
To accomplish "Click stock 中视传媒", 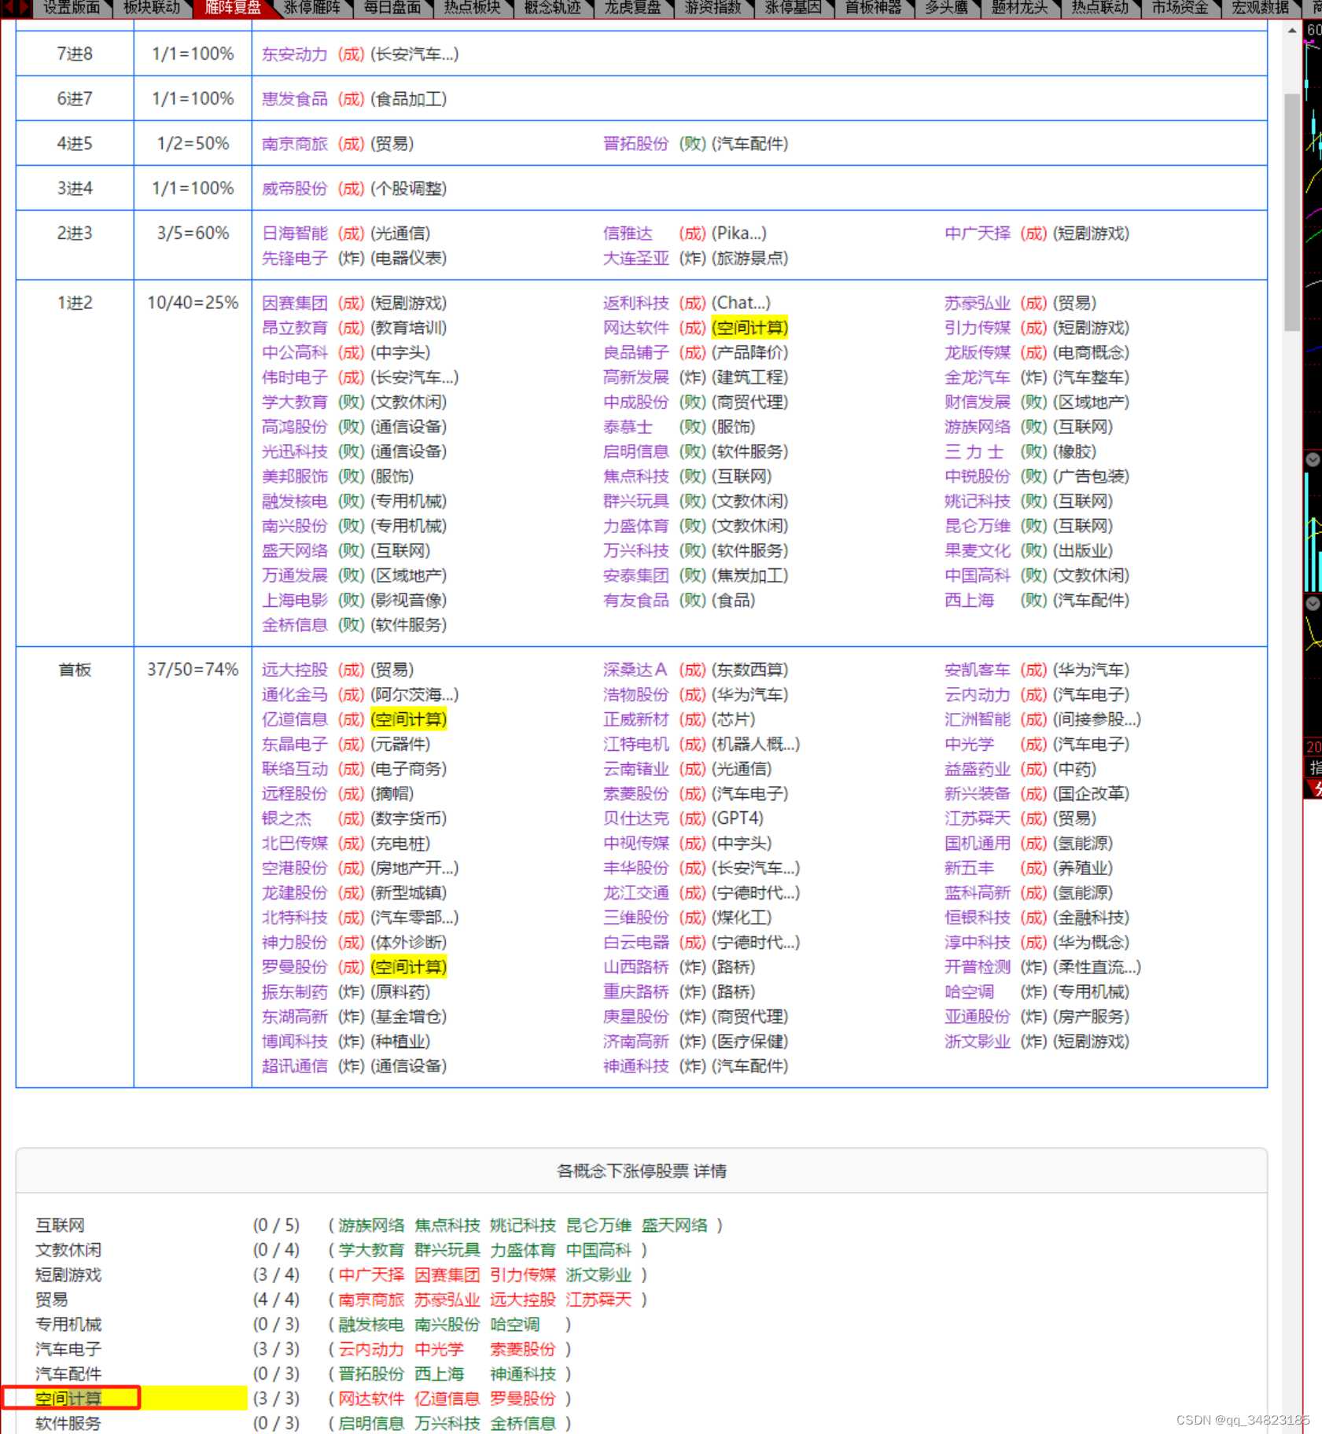I will (636, 844).
